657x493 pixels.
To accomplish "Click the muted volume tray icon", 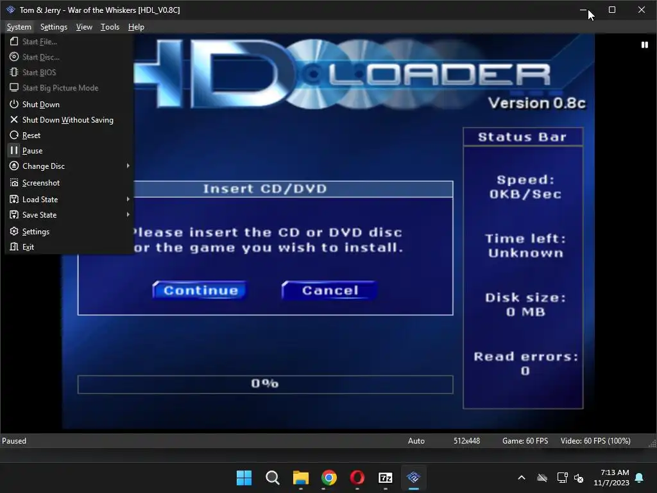I will 579,478.
